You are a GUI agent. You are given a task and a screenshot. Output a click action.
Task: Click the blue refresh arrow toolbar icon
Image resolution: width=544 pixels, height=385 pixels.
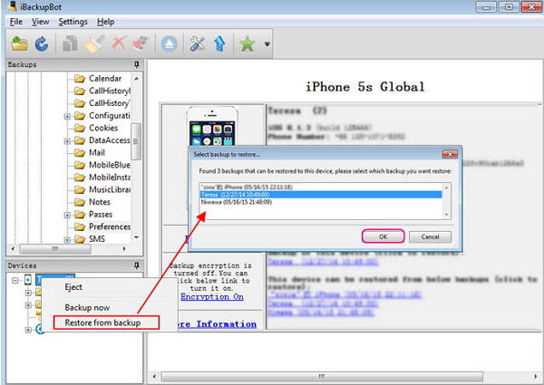[x=42, y=44]
